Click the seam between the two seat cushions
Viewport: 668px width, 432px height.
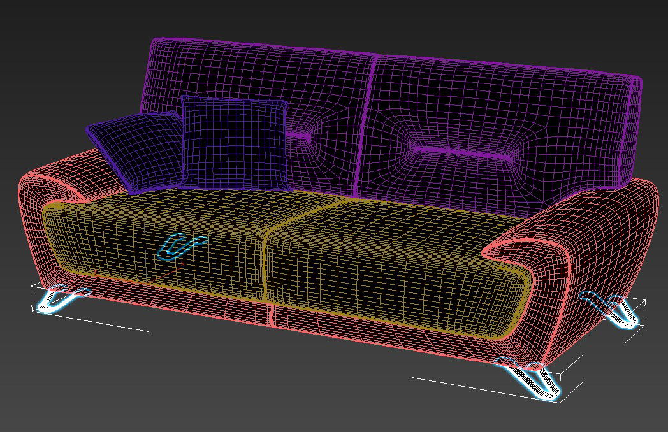(268, 255)
